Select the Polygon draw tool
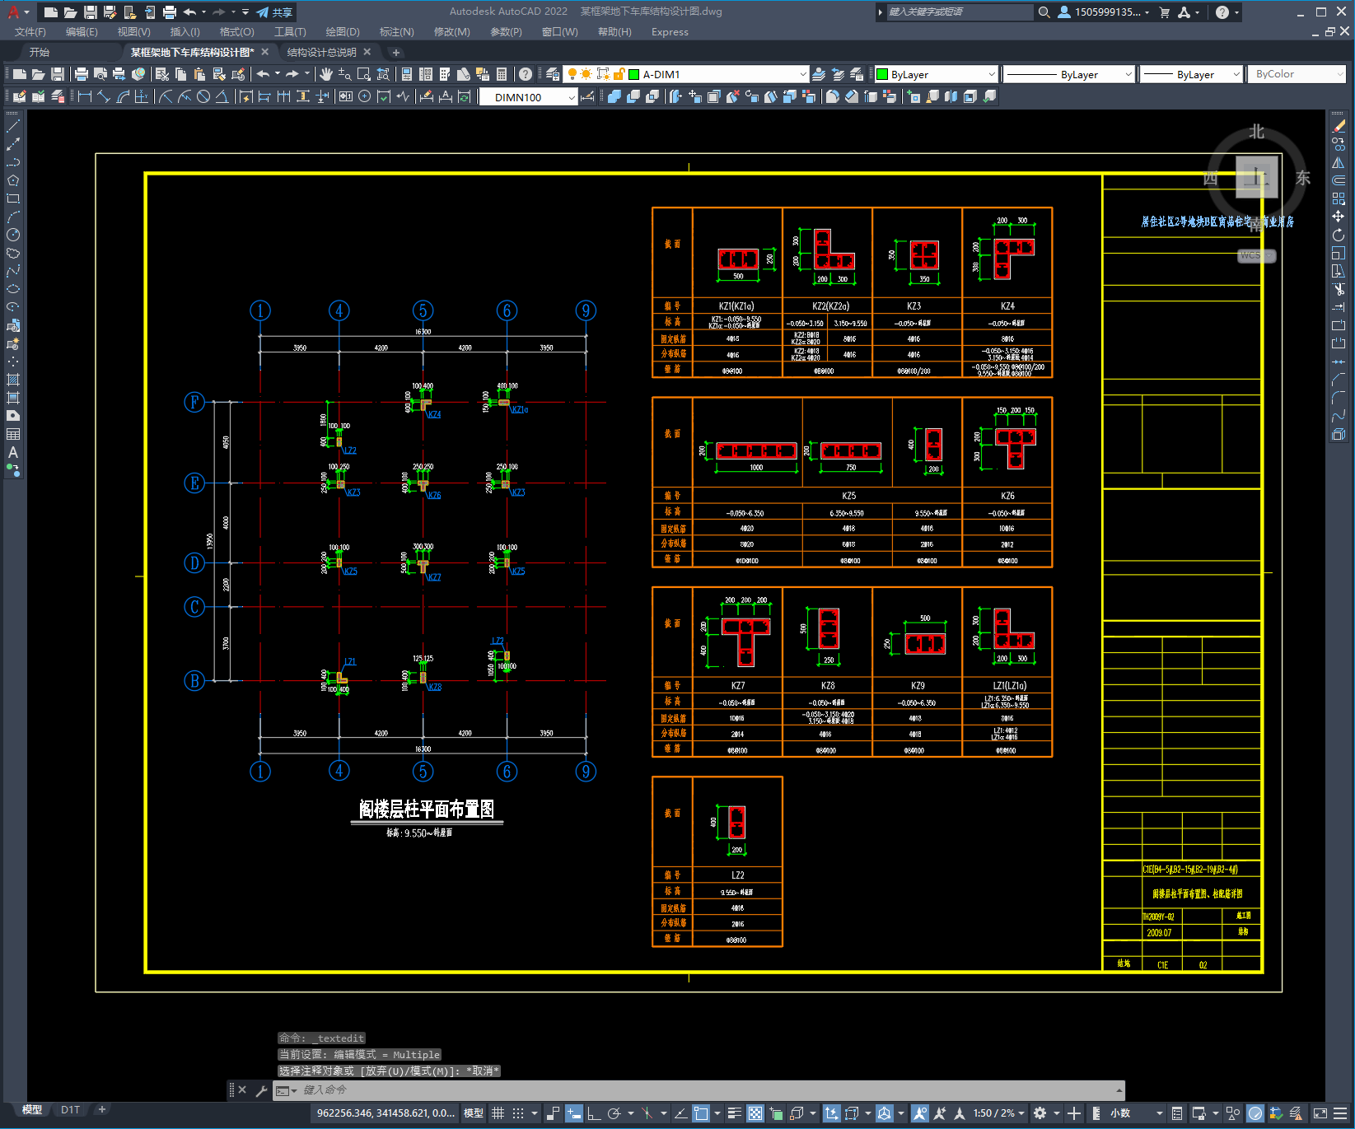The width and height of the screenshot is (1355, 1129). [13, 180]
